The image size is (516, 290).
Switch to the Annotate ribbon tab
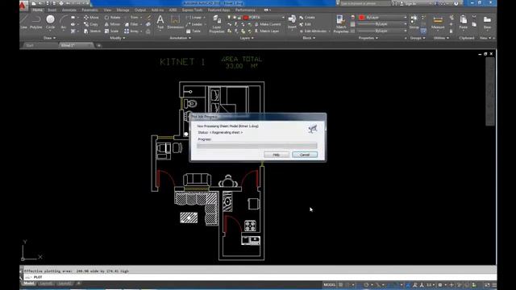pyautogui.click(x=69, y=10)
